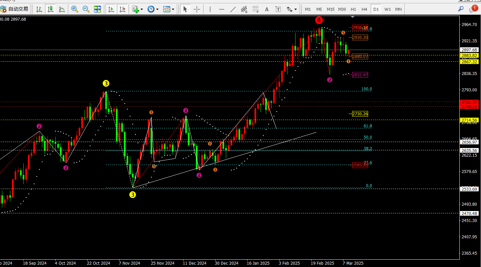The height and width of the screenshot is (267, 481).
Task: Select the text tool marked A
Action: click(x=266, y=9)
